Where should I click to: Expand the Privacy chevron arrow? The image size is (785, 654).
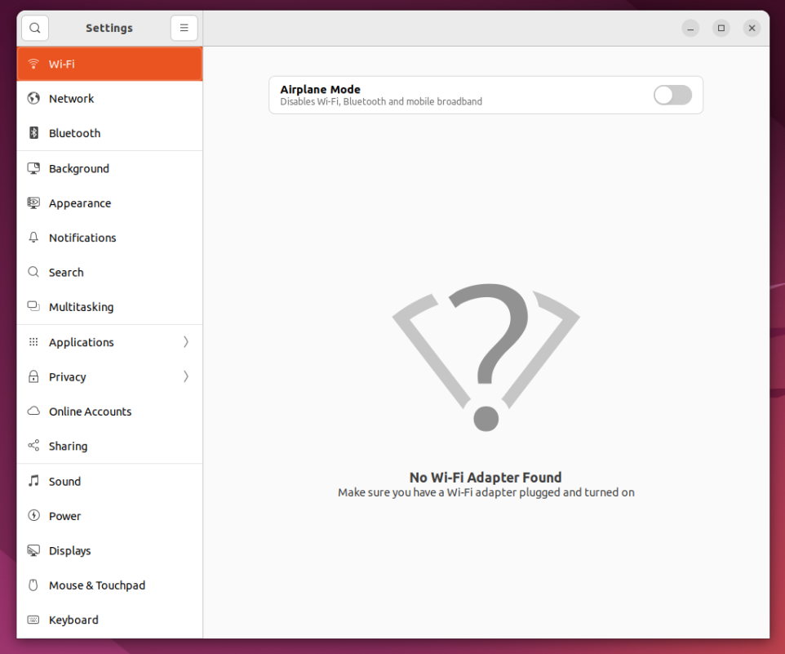(x=185, y=376)
